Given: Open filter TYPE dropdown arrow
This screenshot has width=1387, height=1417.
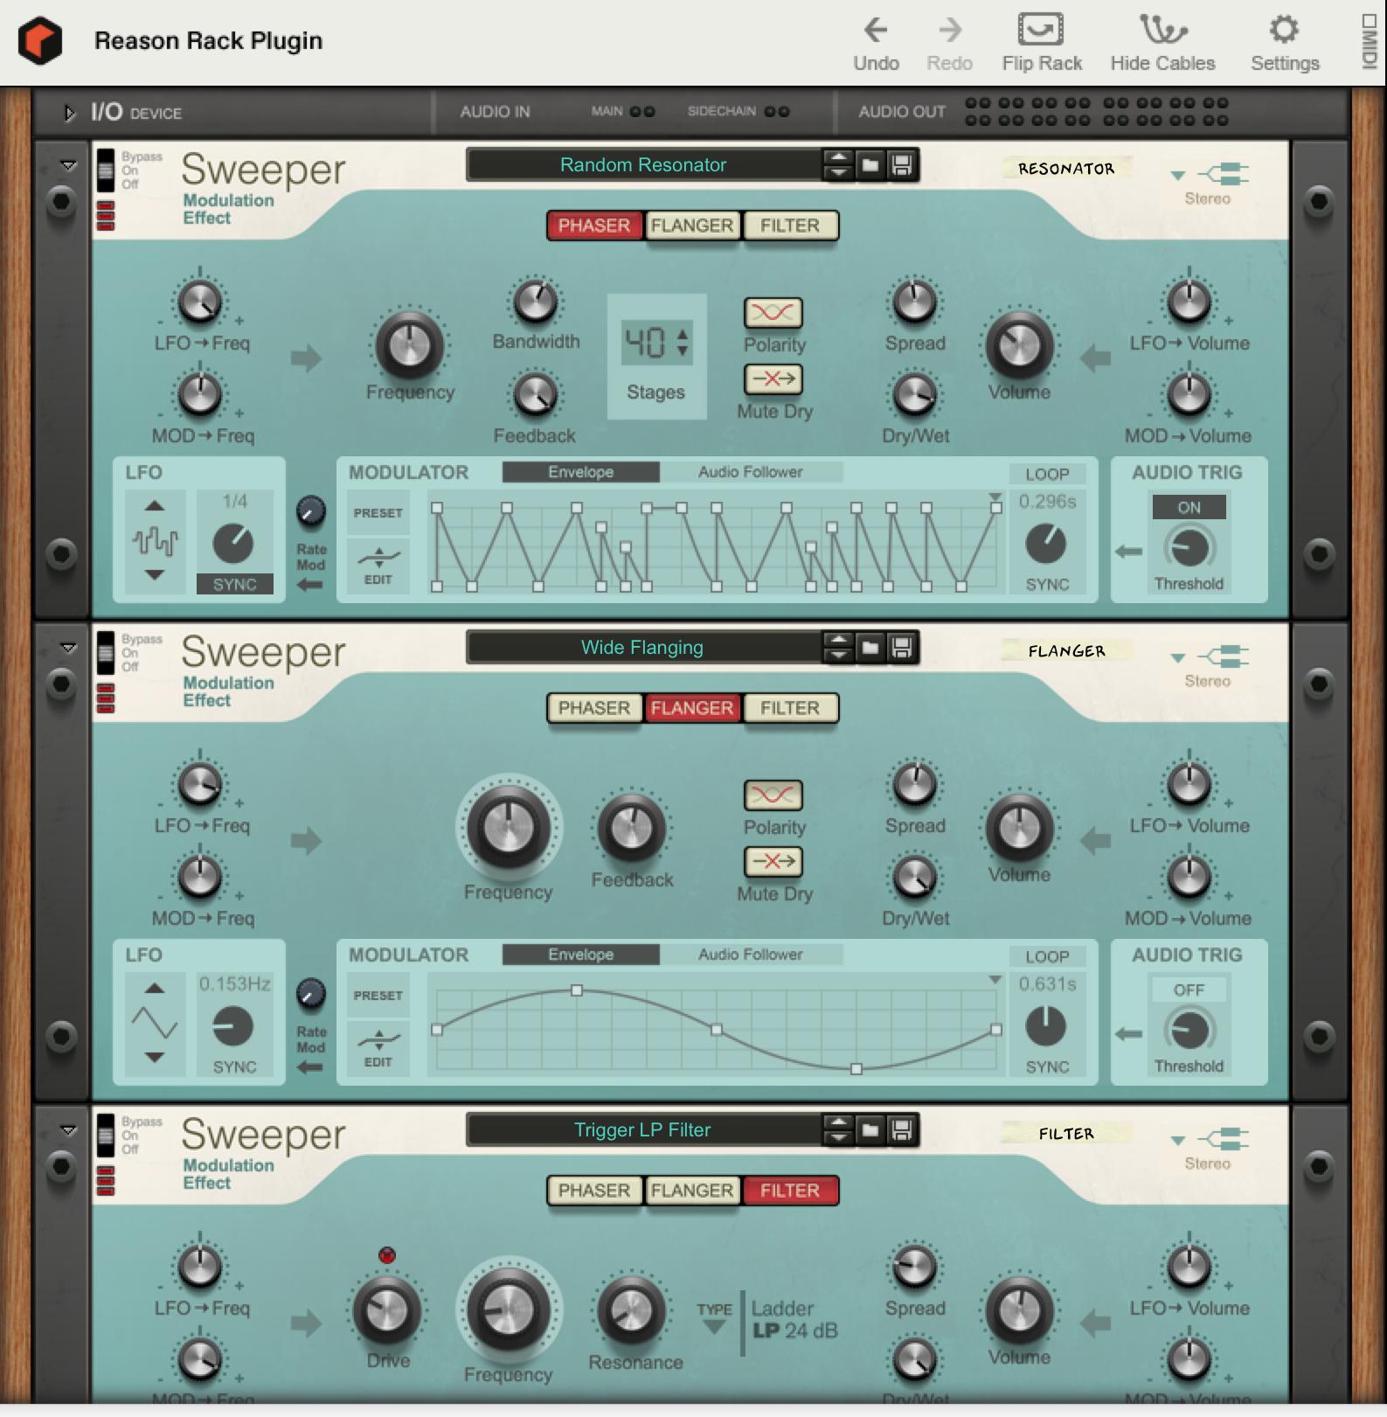Looking at the screenshot, I should pos(714,1328).
